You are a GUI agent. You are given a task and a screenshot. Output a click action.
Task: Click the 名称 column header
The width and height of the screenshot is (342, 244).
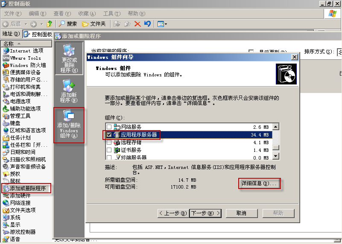pyautogui.click(x=26, y=44)
